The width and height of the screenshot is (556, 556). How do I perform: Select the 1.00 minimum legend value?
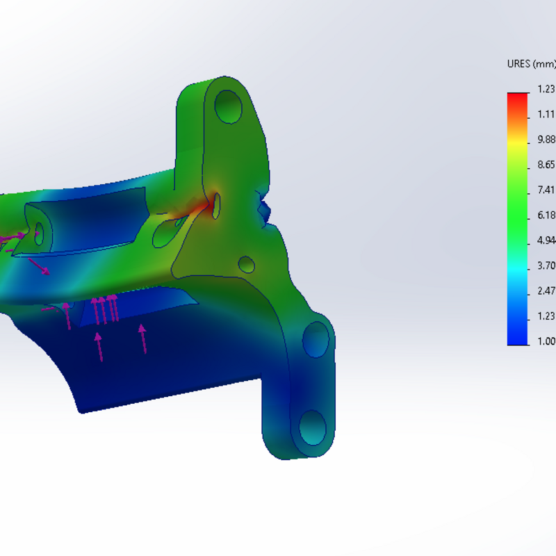546,341
